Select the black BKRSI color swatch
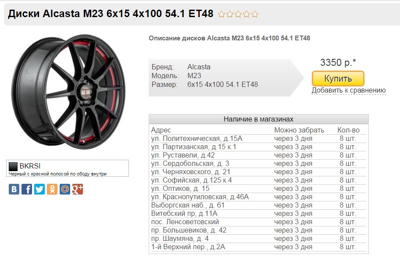The width and height of the screenshot is (400, 258). coord(13,166)
